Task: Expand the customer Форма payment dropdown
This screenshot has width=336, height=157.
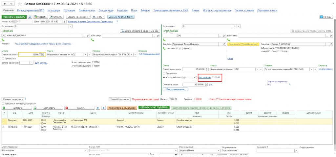Action: tap(85, 55)
